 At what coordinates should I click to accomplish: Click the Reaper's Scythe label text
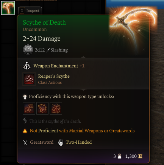(x=54, y=76)
